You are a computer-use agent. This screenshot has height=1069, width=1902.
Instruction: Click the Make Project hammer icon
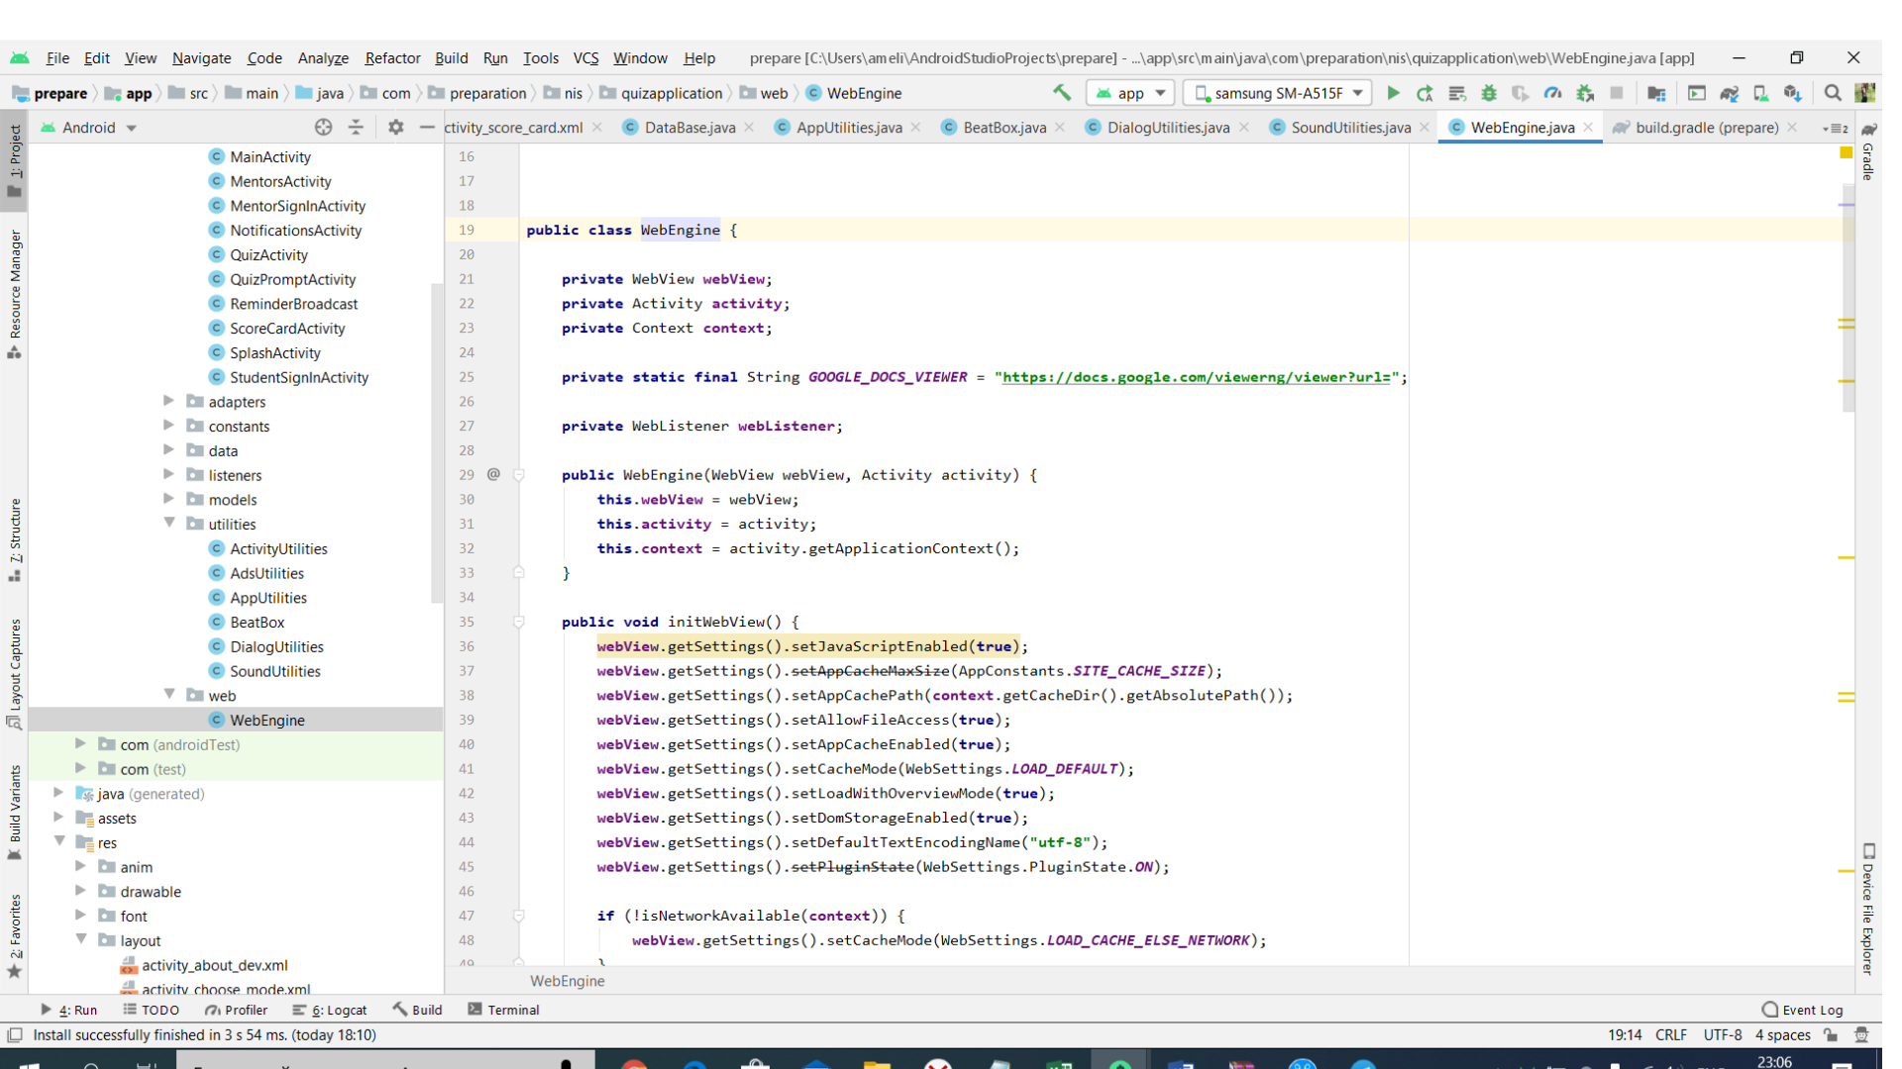[x=1062, y=93]
